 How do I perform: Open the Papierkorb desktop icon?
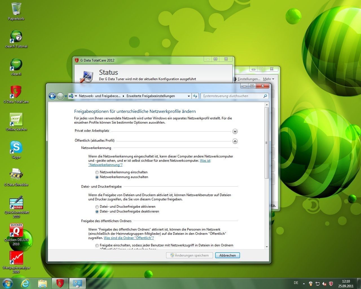(16, 11)
